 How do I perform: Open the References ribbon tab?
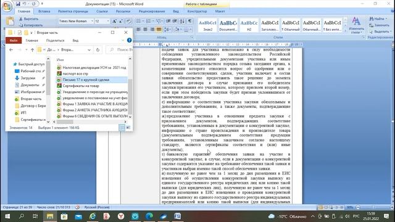coord(102,11)
